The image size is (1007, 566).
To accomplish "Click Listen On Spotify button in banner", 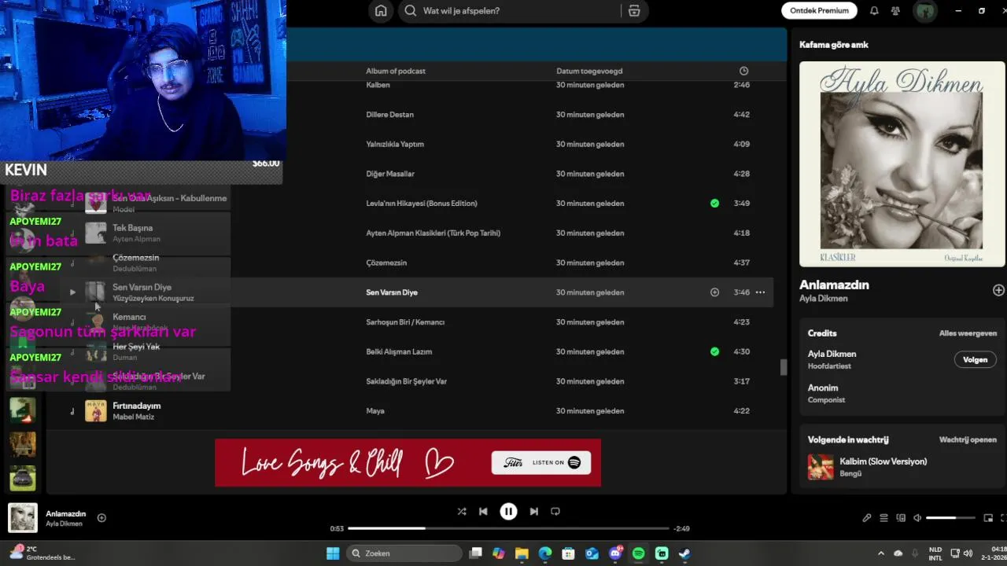I will [541, 462].
